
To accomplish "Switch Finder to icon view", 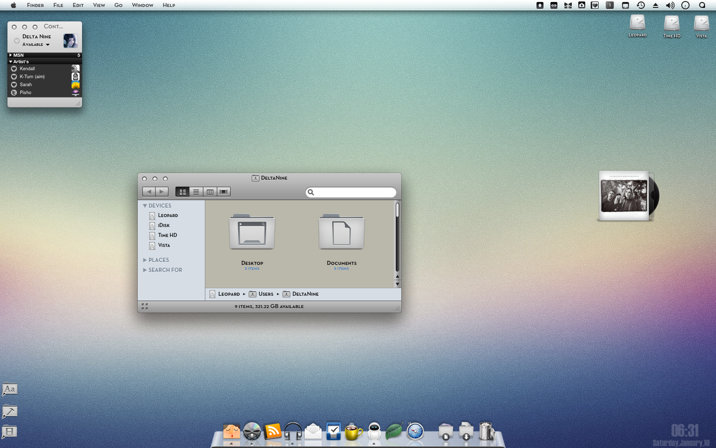I will click(x=182, y=192).
